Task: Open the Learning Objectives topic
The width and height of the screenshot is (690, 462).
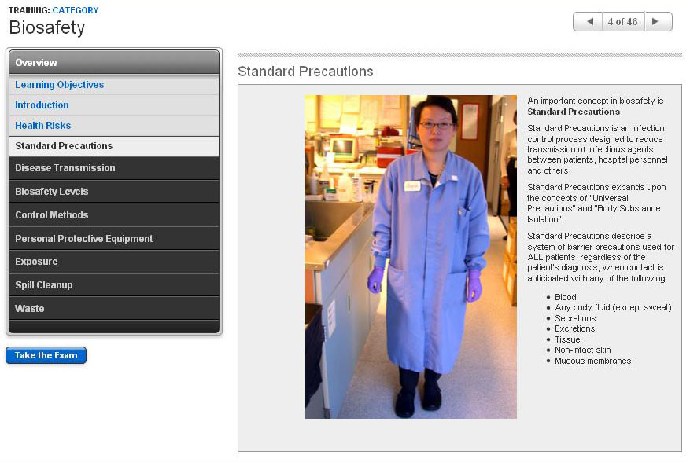Action: [x=60, y=85]
